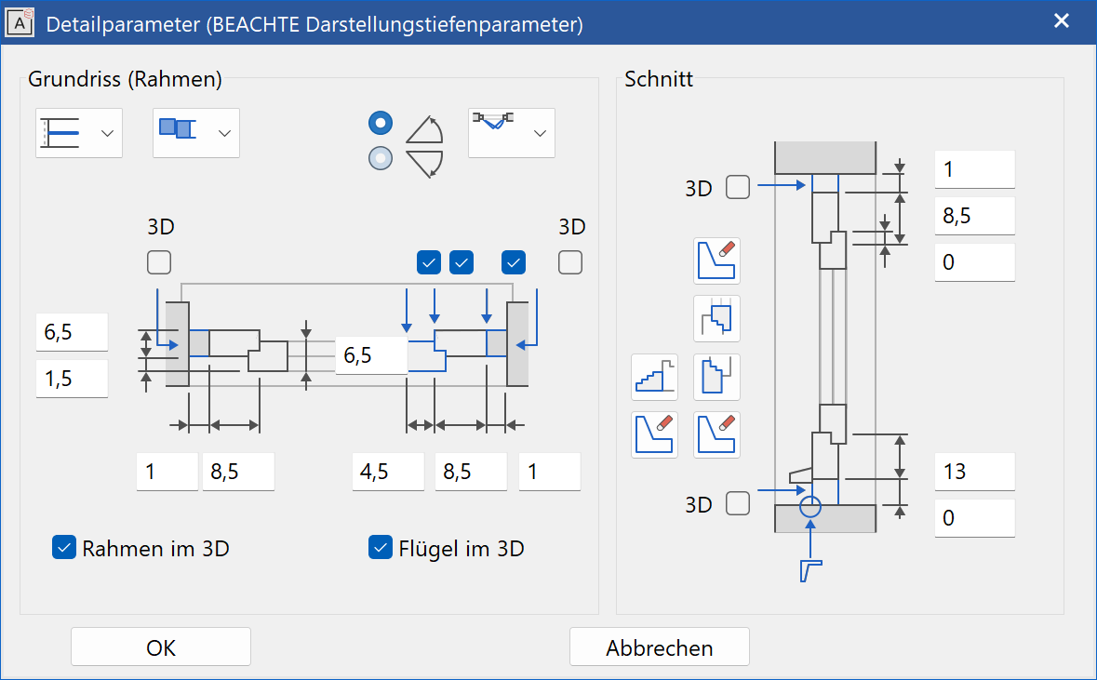Uncheck the checked box nearest the right 3D label
The width and height of the screenshot is (1097, 680).
point(514,262)
